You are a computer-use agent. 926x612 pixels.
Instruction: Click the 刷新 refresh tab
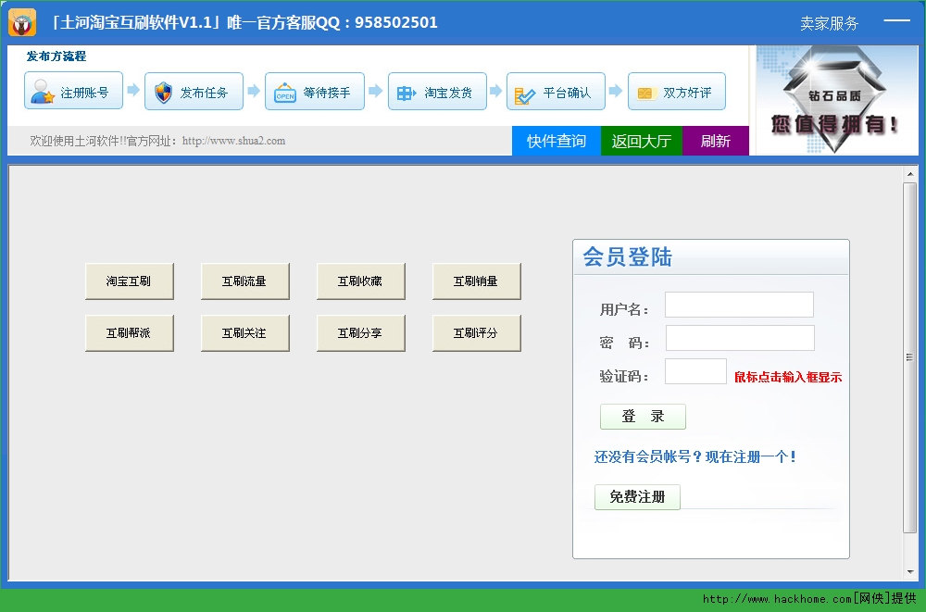(715, 141)
